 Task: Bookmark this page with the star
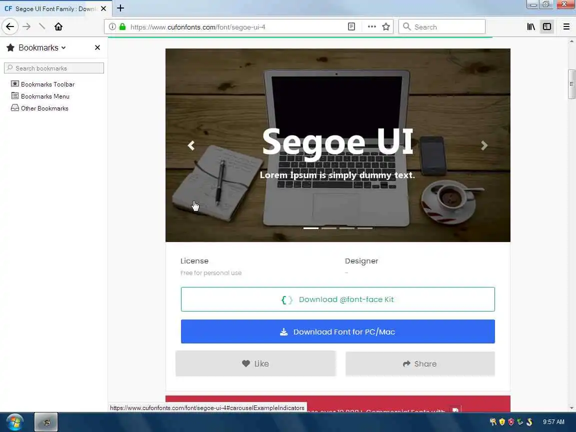pyautogui.click(x=386, y=26)
